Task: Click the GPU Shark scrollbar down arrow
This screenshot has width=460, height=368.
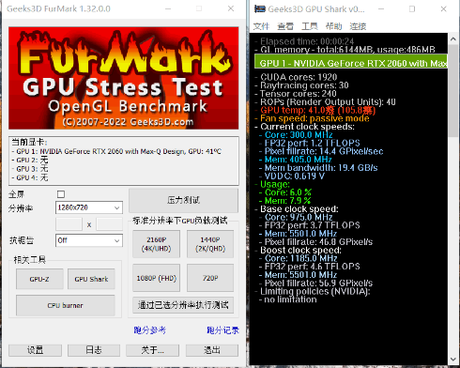Action: (452, 359)
